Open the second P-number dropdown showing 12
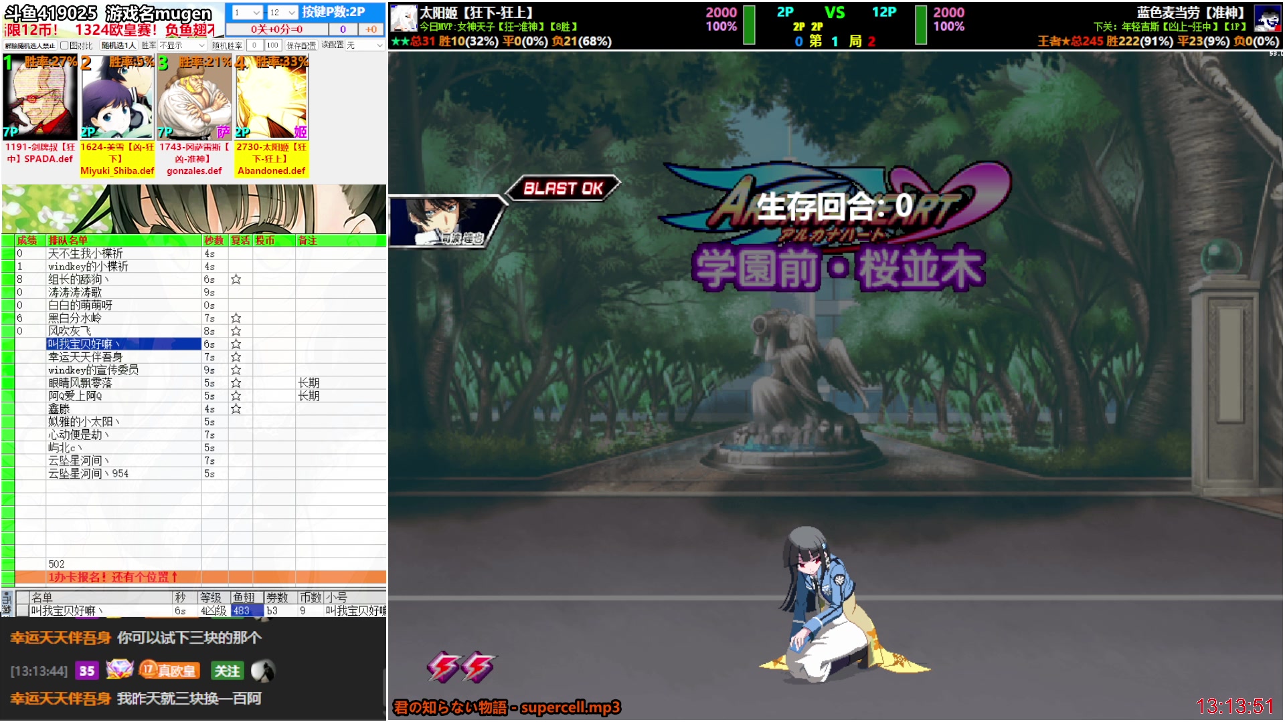The image size is (1285, 722). coord(282,13)
